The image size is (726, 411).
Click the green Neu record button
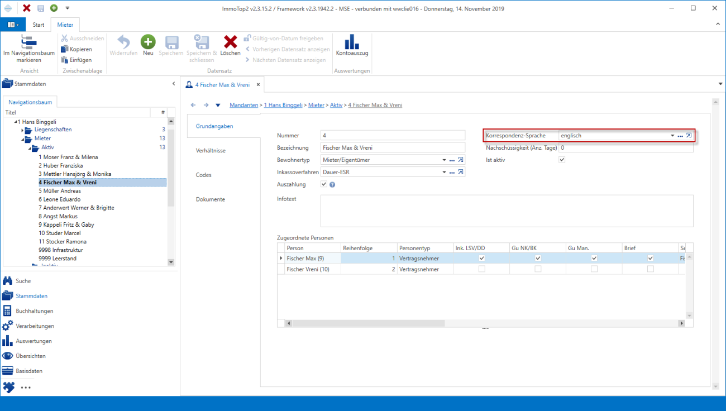148,45
